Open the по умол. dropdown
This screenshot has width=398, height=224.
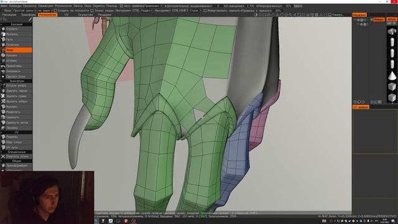[45, 11]
